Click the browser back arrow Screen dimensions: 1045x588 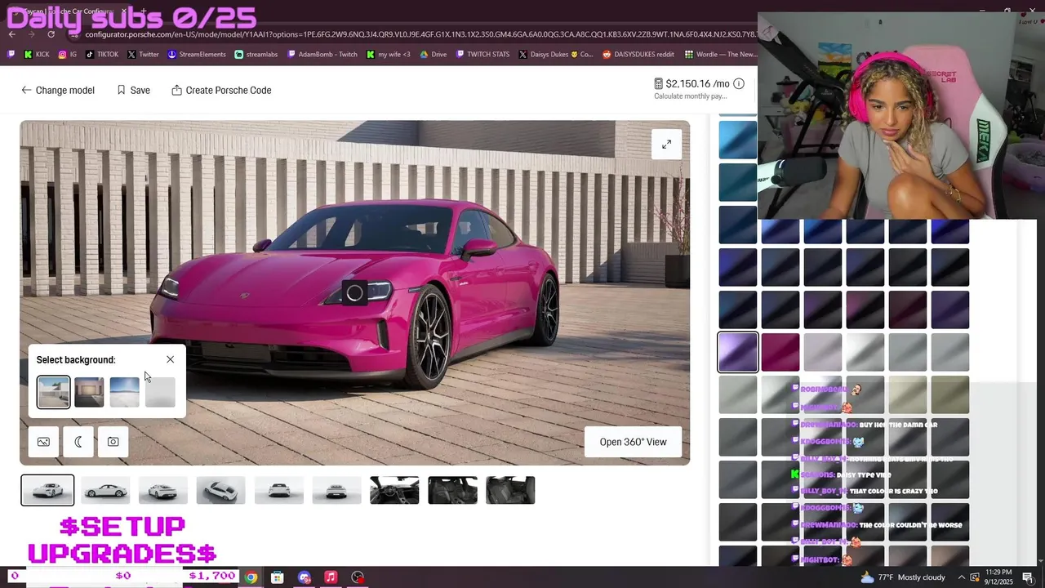12,34
